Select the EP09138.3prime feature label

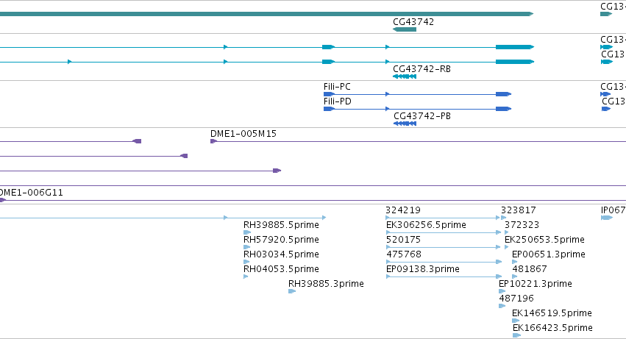tap(423, 269)
